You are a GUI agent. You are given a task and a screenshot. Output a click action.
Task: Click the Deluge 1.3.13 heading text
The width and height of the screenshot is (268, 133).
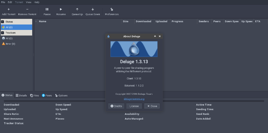[x=134, y=62]
